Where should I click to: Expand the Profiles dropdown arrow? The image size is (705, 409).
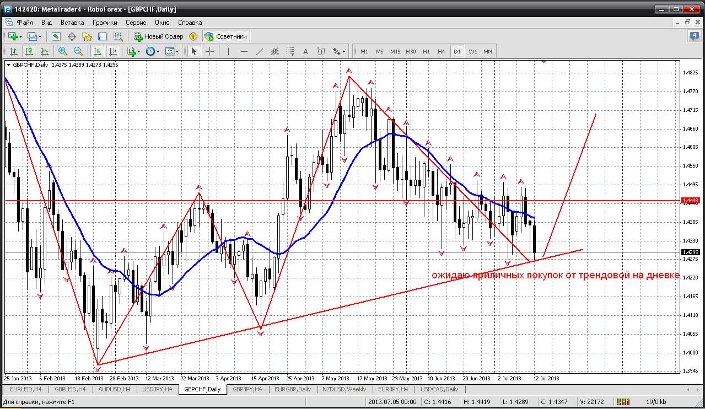pos(40,36)
